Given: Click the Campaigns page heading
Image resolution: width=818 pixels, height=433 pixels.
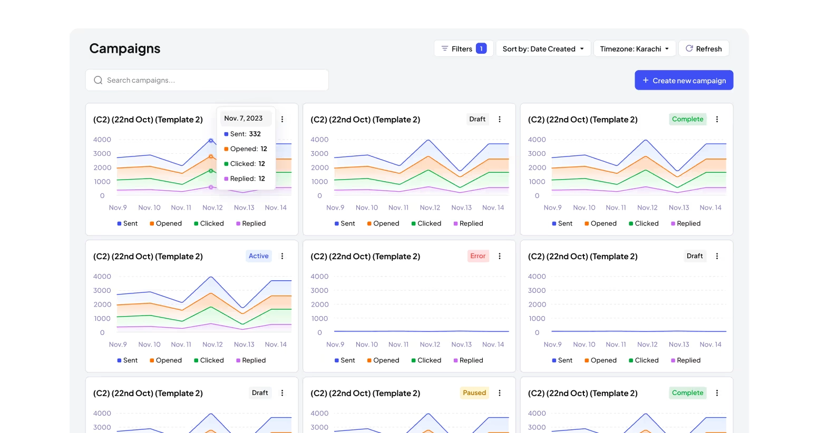Looking at the screenshot, I should point(125,48).
